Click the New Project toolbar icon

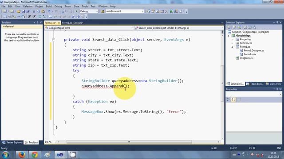(5, 11)
